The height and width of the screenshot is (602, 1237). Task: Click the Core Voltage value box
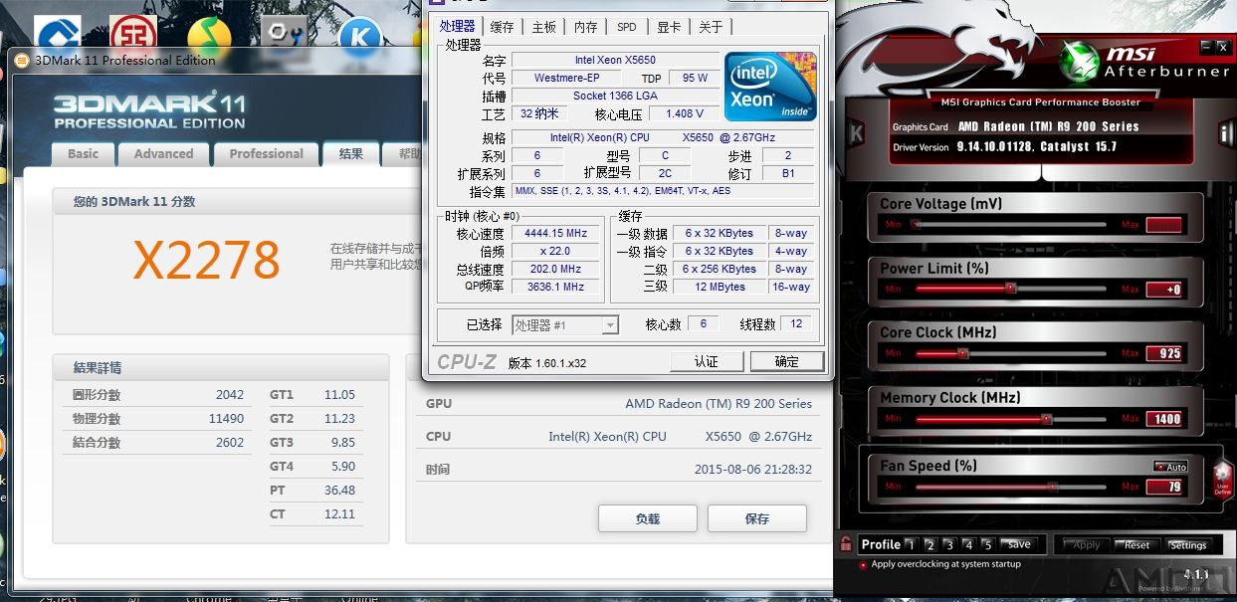pos(1163,225)
